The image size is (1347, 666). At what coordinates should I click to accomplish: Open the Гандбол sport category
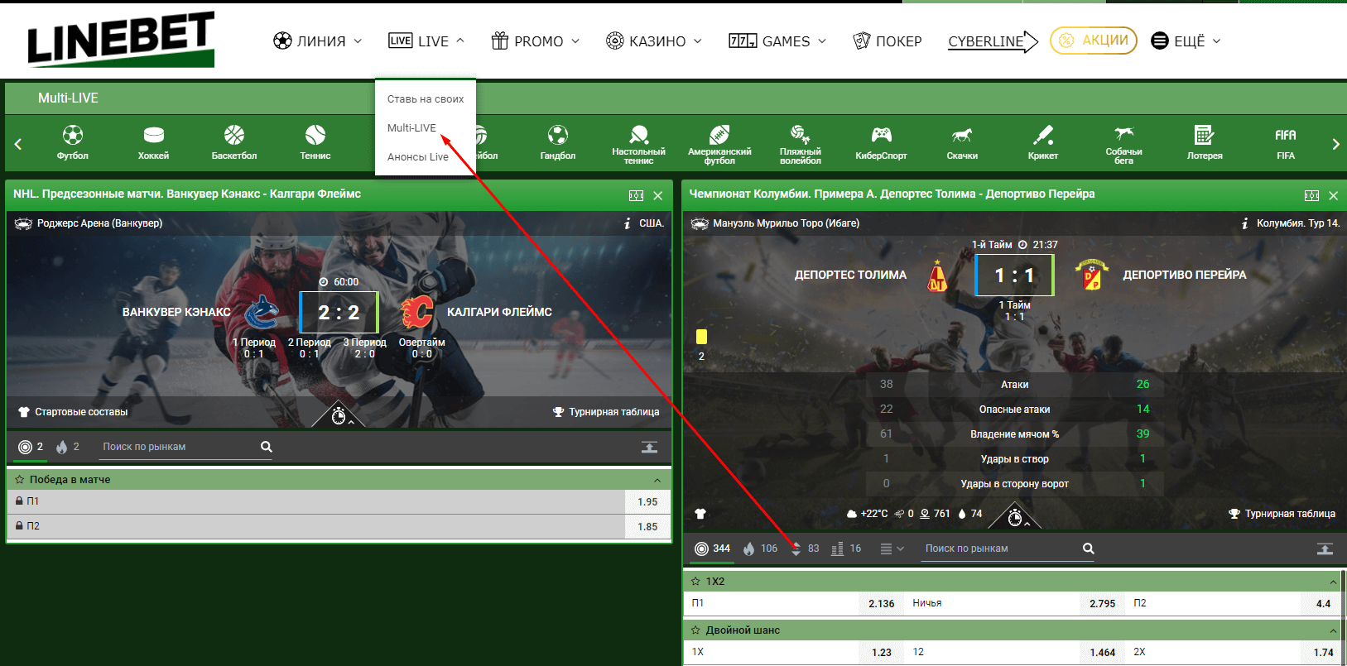558,142
